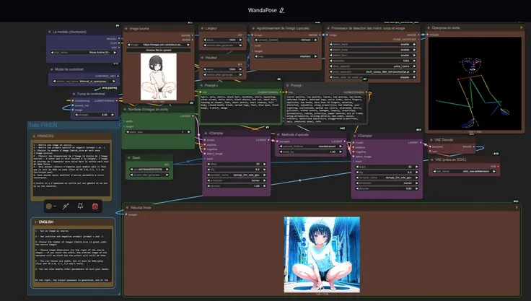The height and width of the screenshot is (301, 531).
Task: Click the ENGLISH note text area
Action: 72,256
